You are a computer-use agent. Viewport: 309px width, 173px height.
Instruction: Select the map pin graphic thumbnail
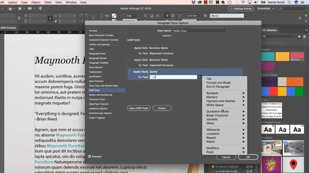coord(293,165)
